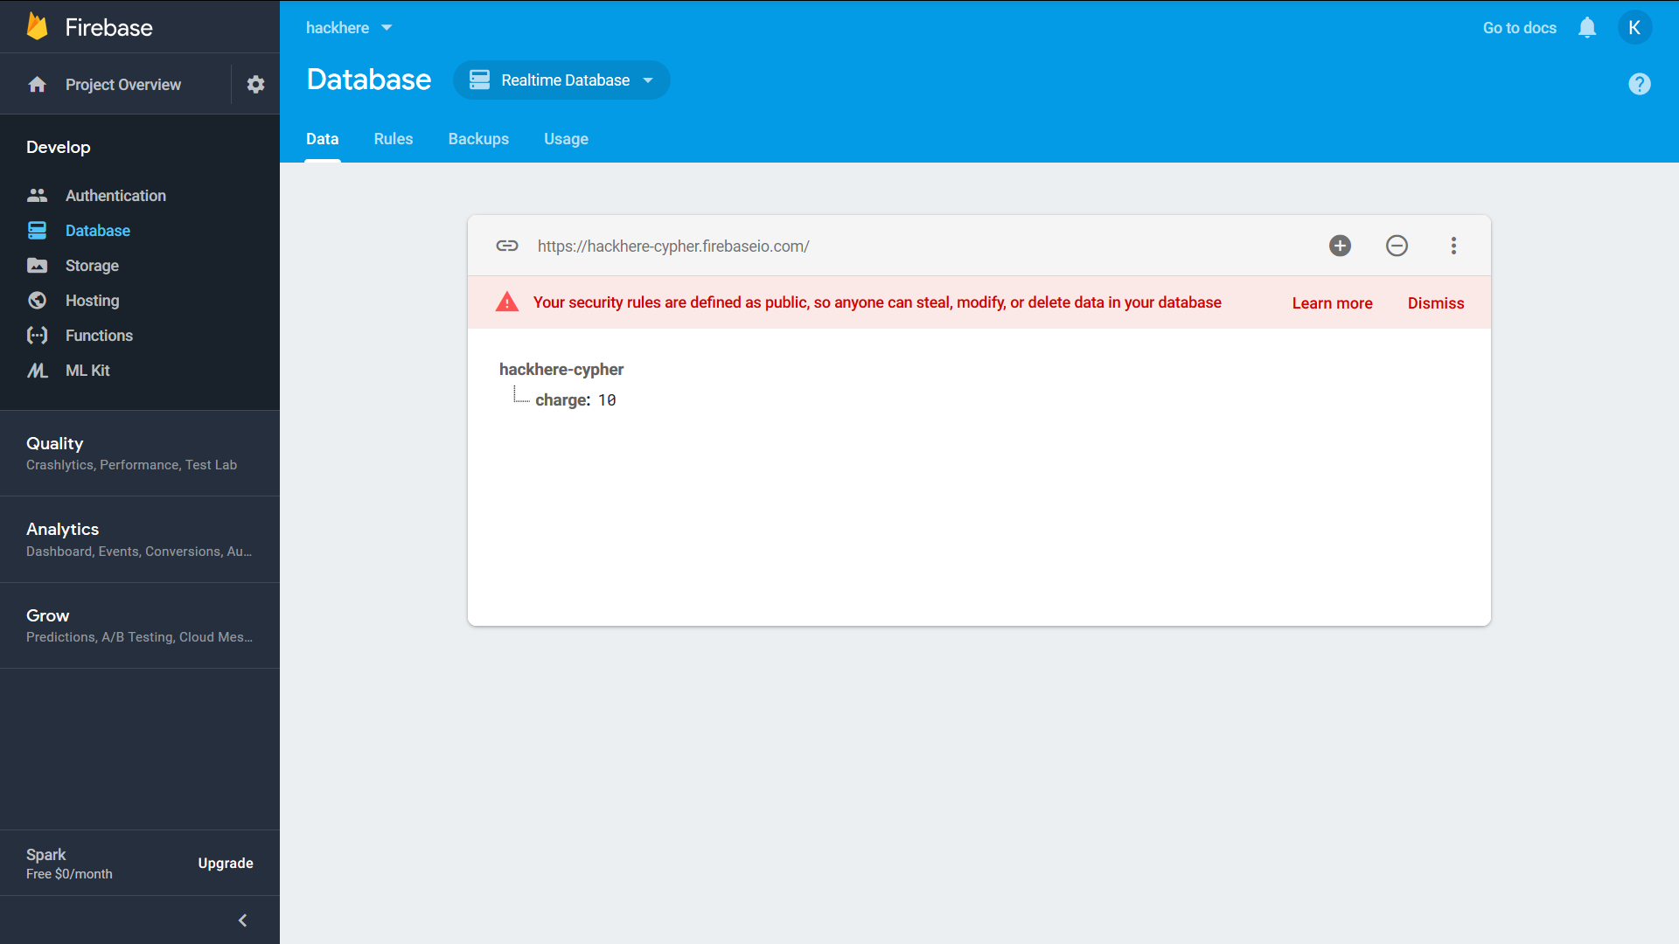The height and width of the screenshot is (944, 1679).
Task: Dismiss the security rules warning
Action: (1435, 303)
